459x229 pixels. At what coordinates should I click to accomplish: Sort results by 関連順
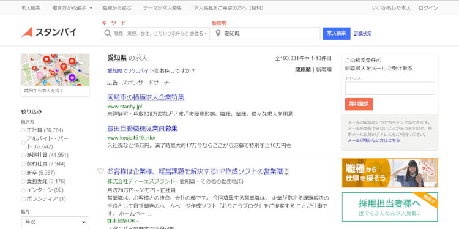click(303, 70)
